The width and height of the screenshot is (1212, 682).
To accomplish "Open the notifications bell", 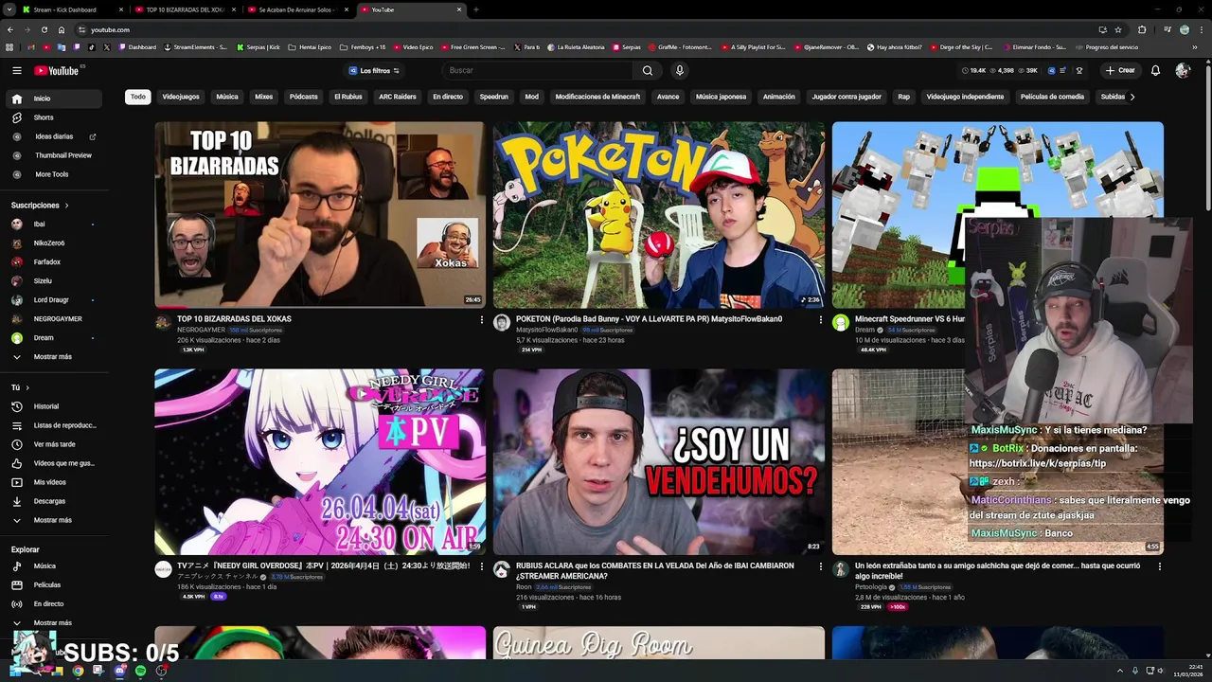I will click(1155, 70).
